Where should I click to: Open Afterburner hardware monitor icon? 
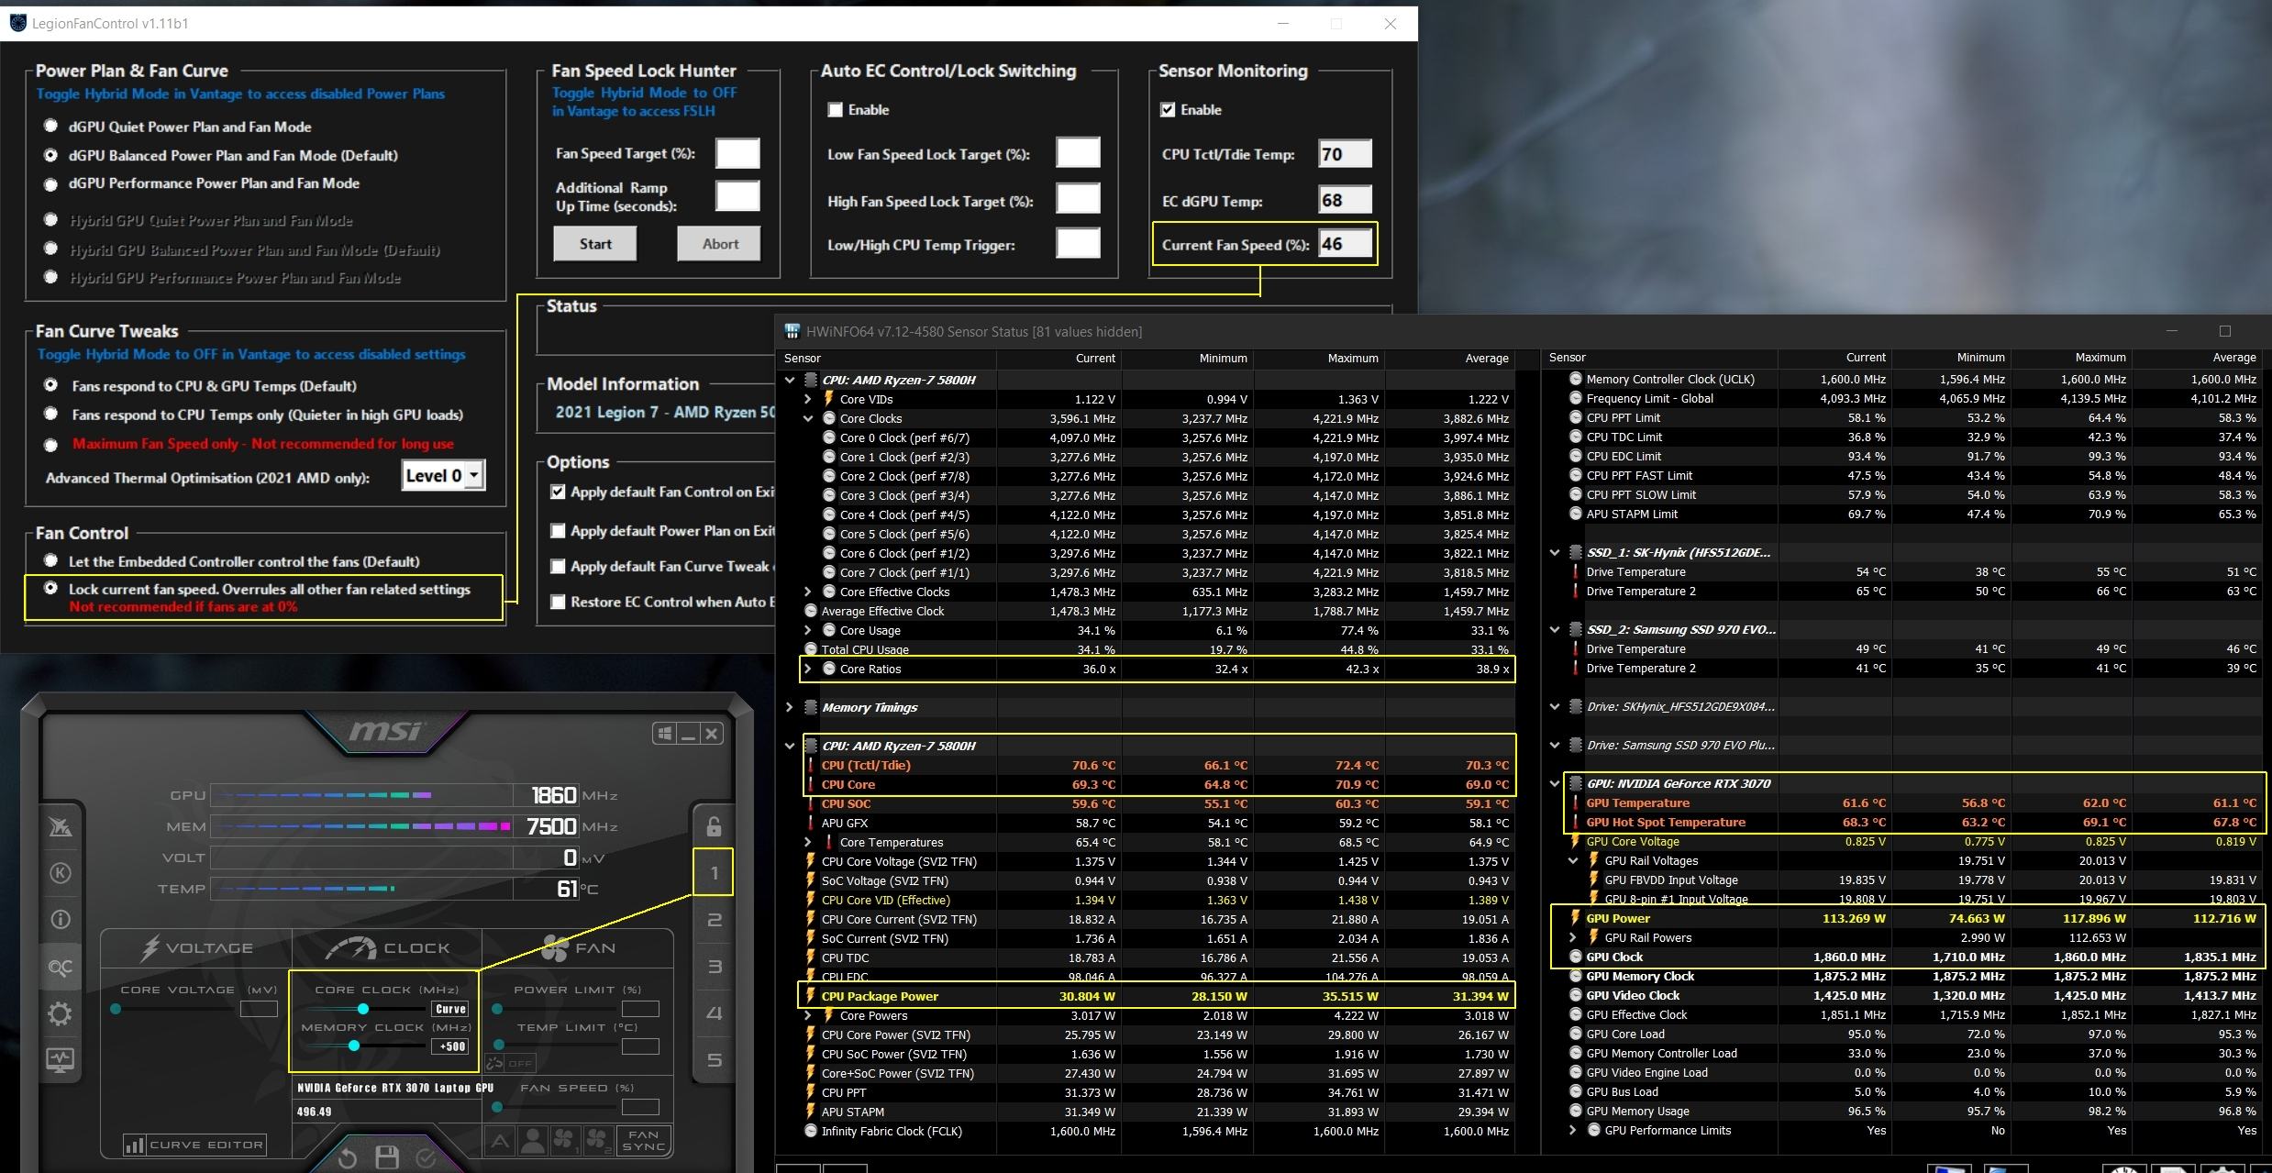click(x=61, y=1059)
